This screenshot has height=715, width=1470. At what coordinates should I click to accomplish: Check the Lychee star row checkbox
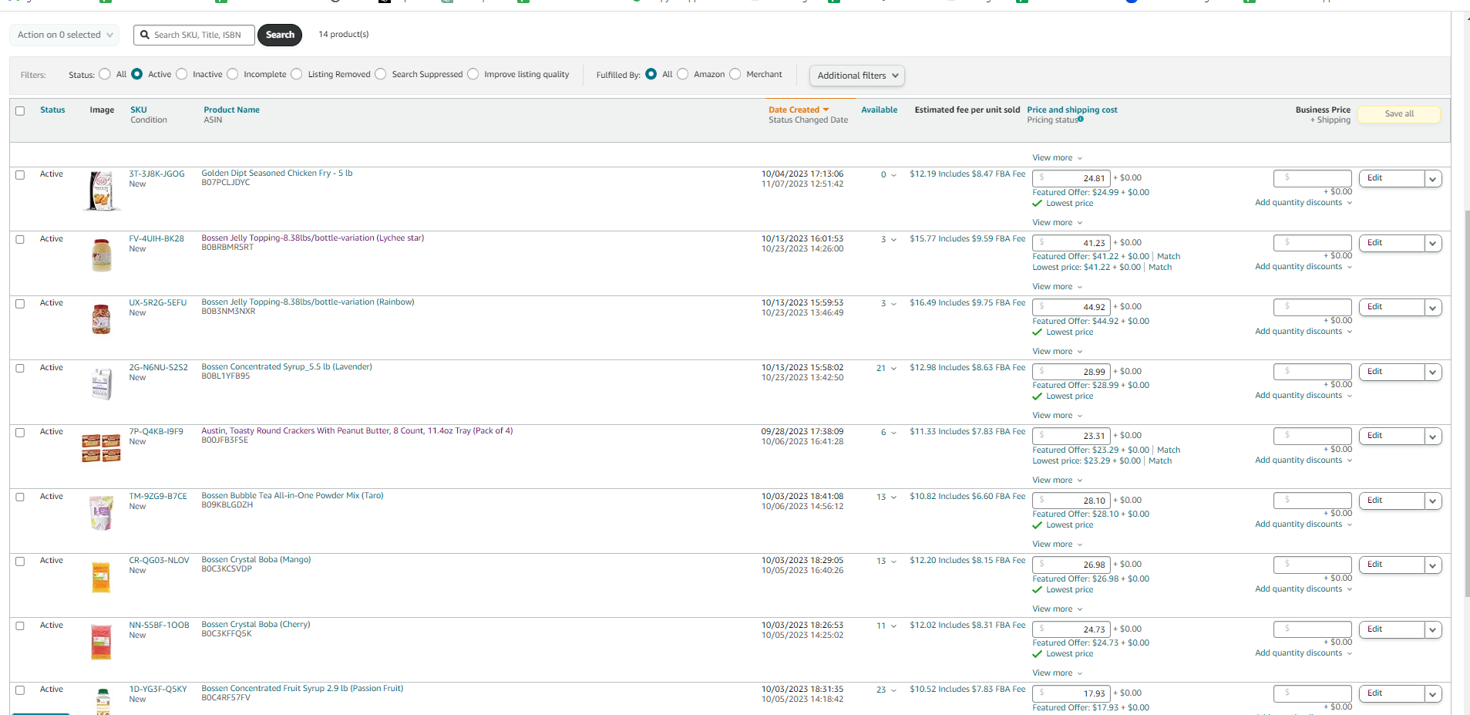point(20,239)
